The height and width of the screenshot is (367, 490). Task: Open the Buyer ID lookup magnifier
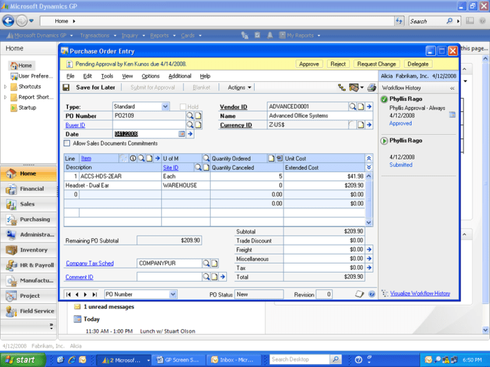pos(190,124)
